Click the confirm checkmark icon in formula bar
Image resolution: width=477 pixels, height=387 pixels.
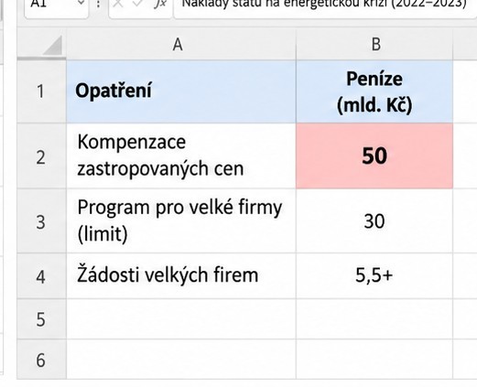pos(137,3)
